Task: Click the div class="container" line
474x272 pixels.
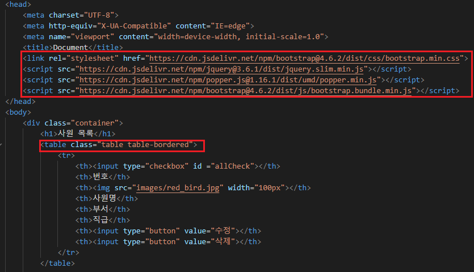Action: pos(73,123)
